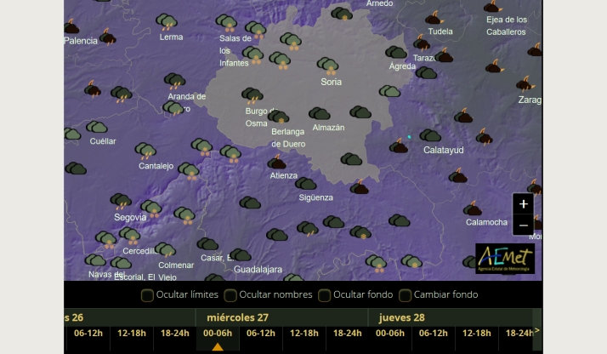The height and width of the screenshot is (354, 607).
Task: Click the weather icon above Soria
Action: (327, 66)
